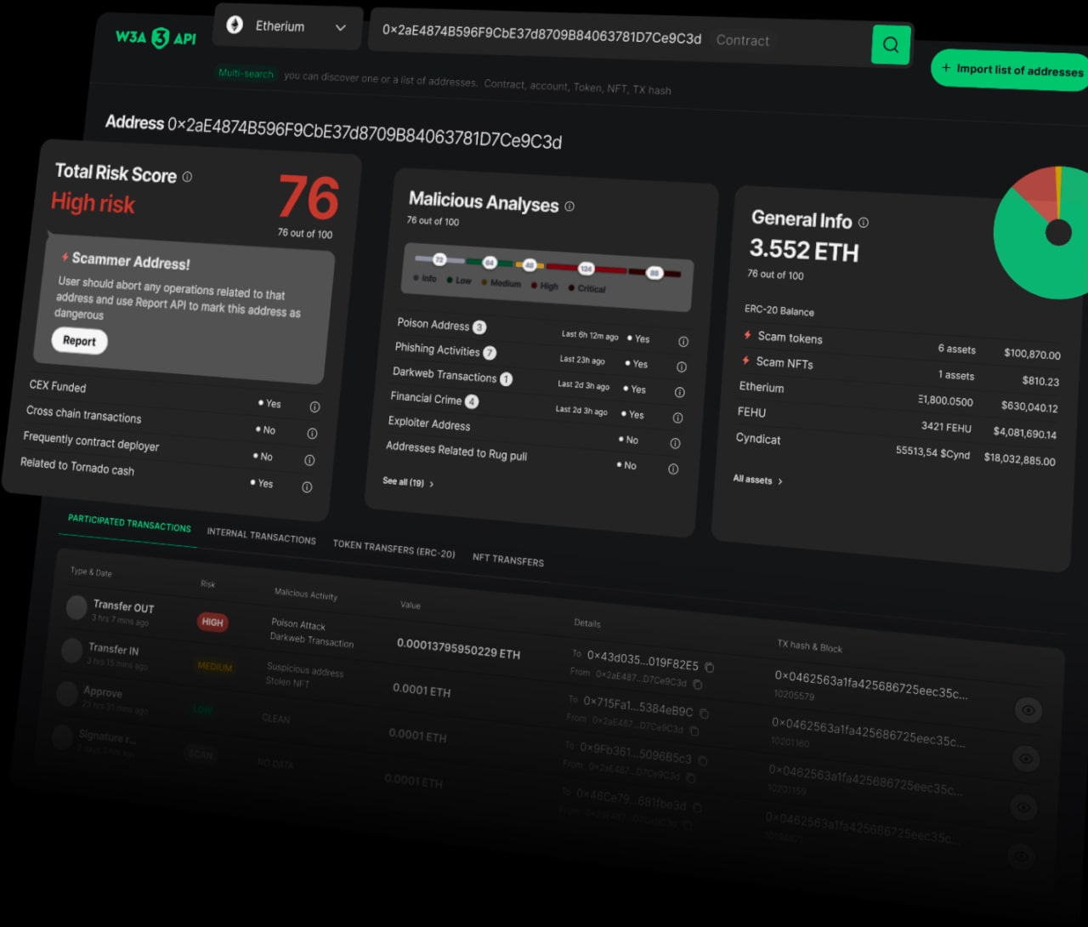Toggle eye icon on first transaction row
This screenshot has width=1088, height=927.
coord(1028,710)
